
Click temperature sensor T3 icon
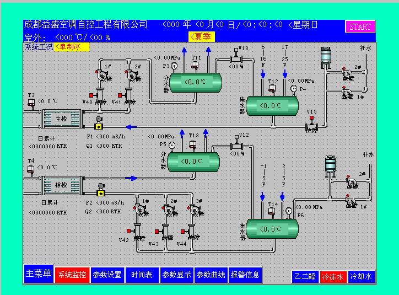coord(31,103)
